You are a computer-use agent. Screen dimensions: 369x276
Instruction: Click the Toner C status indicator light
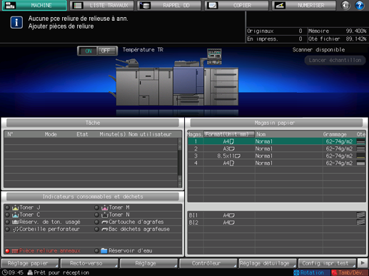click(7, 215)
